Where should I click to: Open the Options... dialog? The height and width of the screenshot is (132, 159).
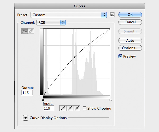pyautogui.click(x=130, y=48)
